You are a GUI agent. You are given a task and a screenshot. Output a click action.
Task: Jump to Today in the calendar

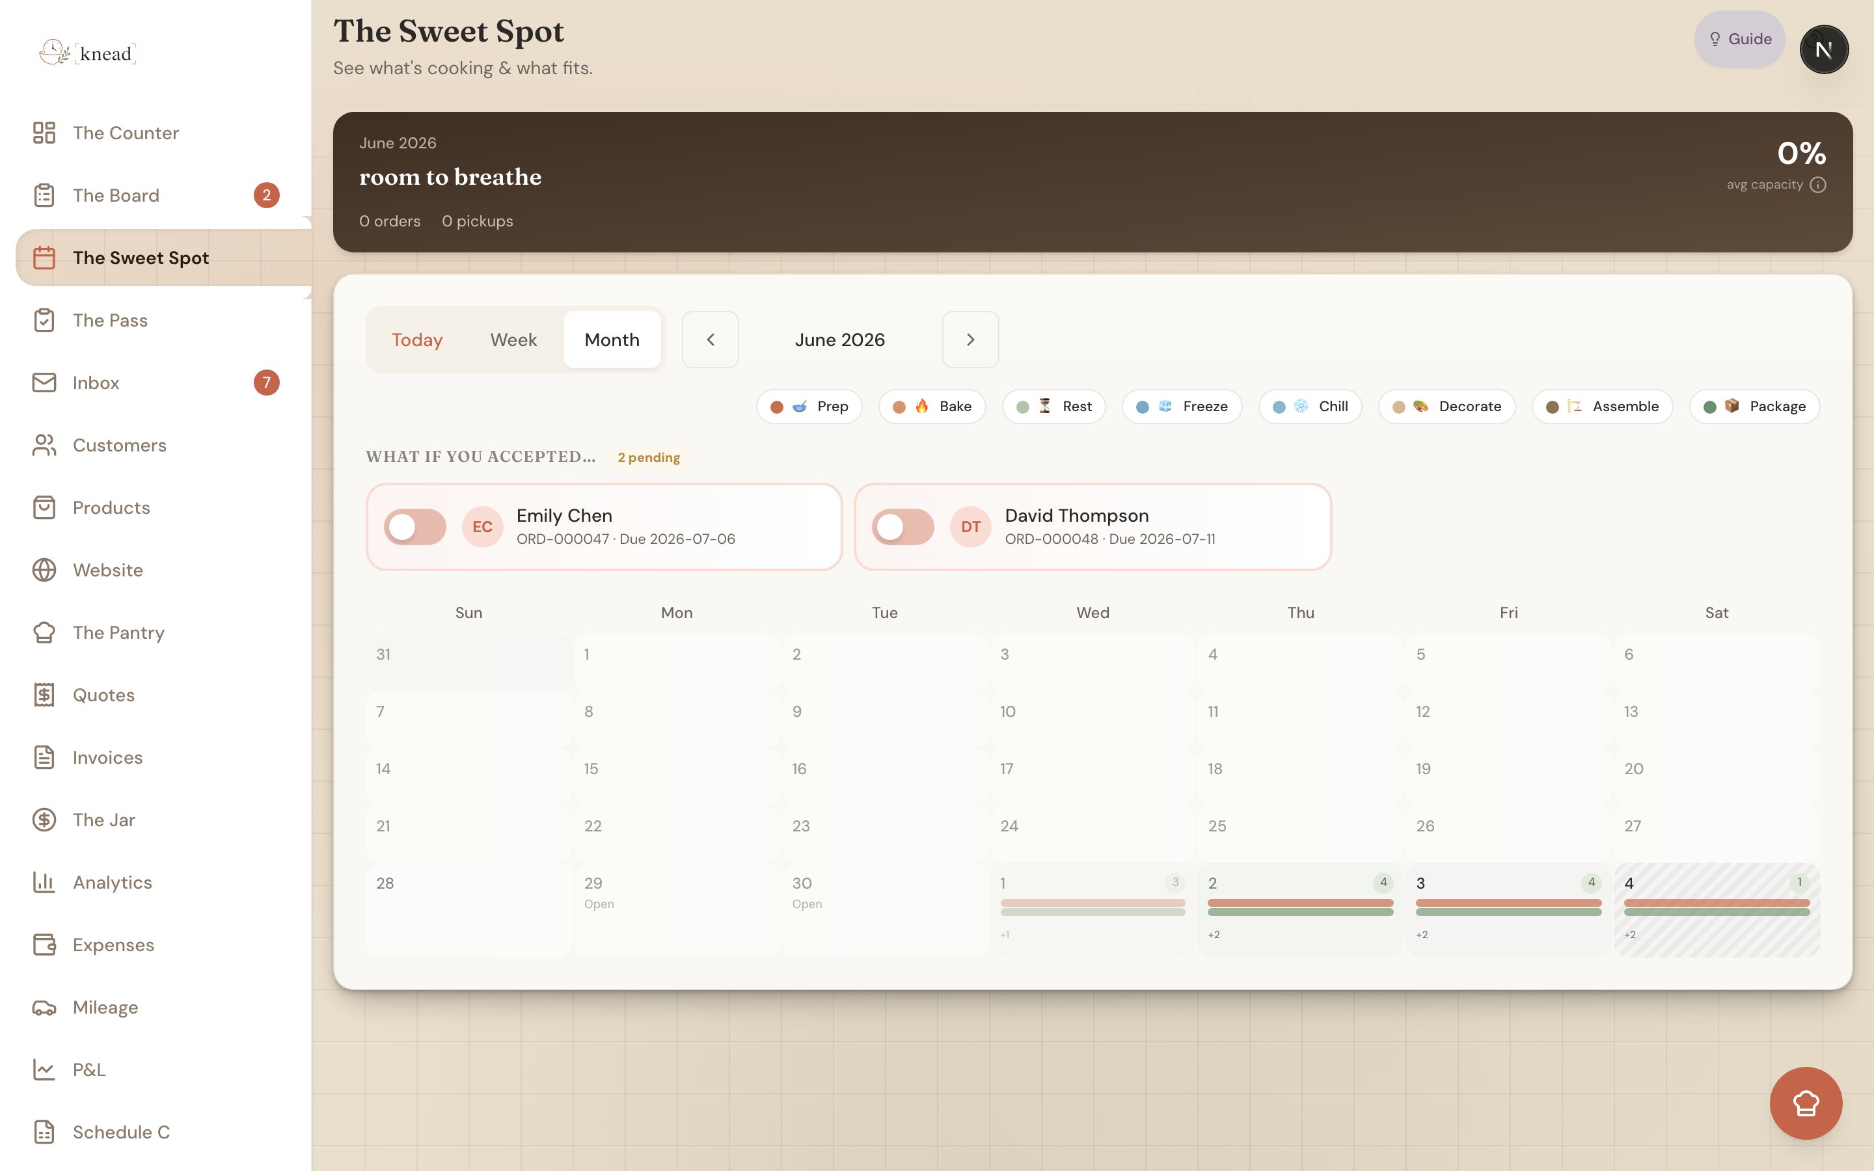pos(416,339)
